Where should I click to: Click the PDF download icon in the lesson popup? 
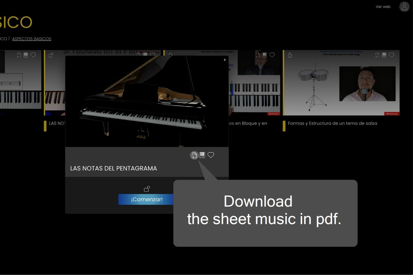click(194, 155)
